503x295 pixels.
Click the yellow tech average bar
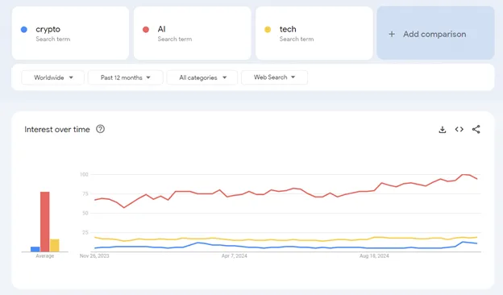(x=55, y=245)
